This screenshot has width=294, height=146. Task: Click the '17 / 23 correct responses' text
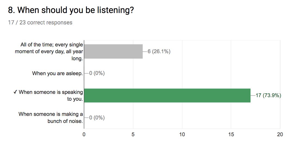coord(40,23)
